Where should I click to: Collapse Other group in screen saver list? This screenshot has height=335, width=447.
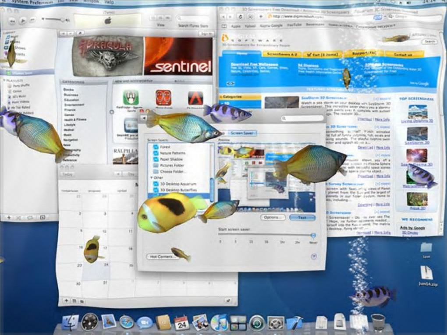tap(152, 177)
